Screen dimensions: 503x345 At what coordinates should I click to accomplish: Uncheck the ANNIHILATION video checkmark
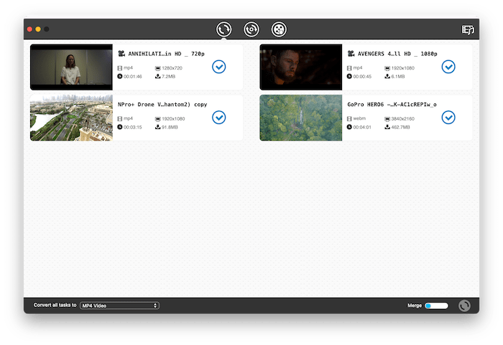coord(219,67)
